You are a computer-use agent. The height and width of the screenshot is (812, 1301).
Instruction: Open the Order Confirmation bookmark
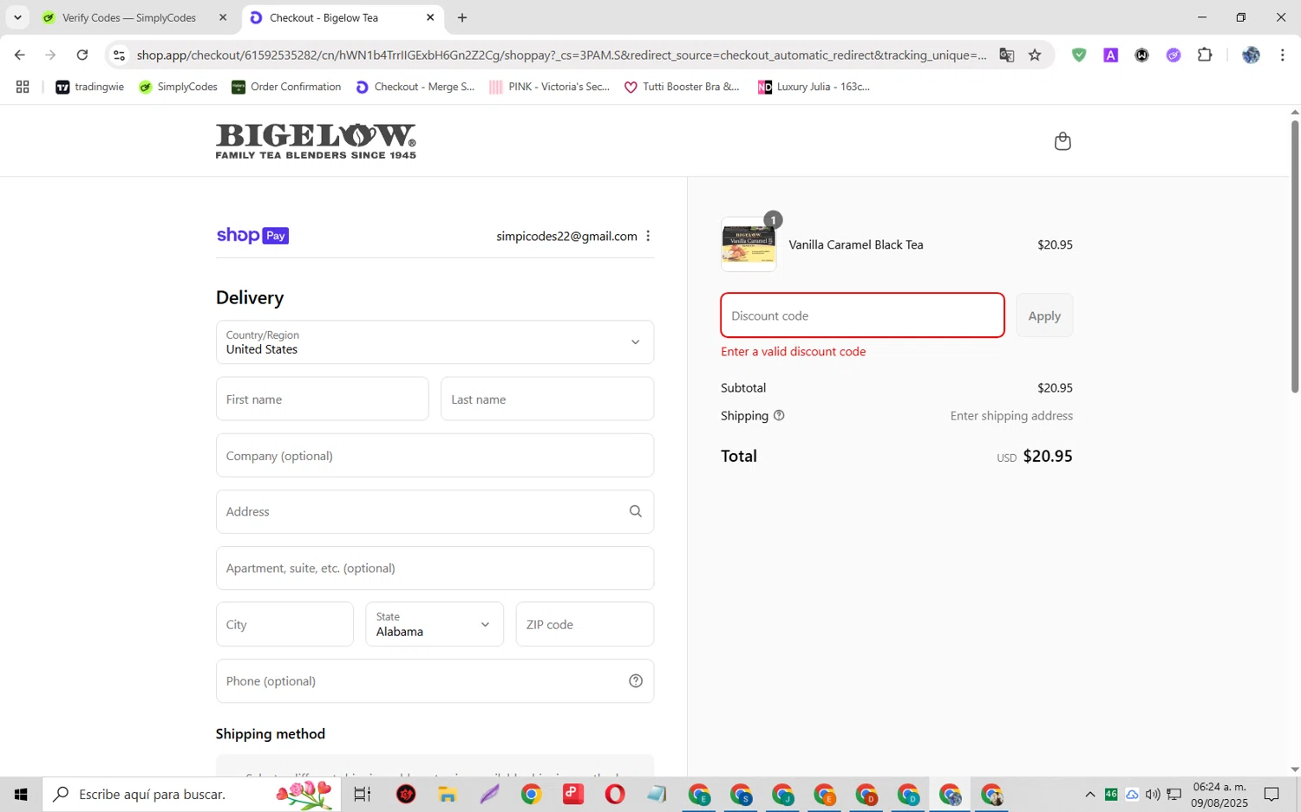(287, 87)
